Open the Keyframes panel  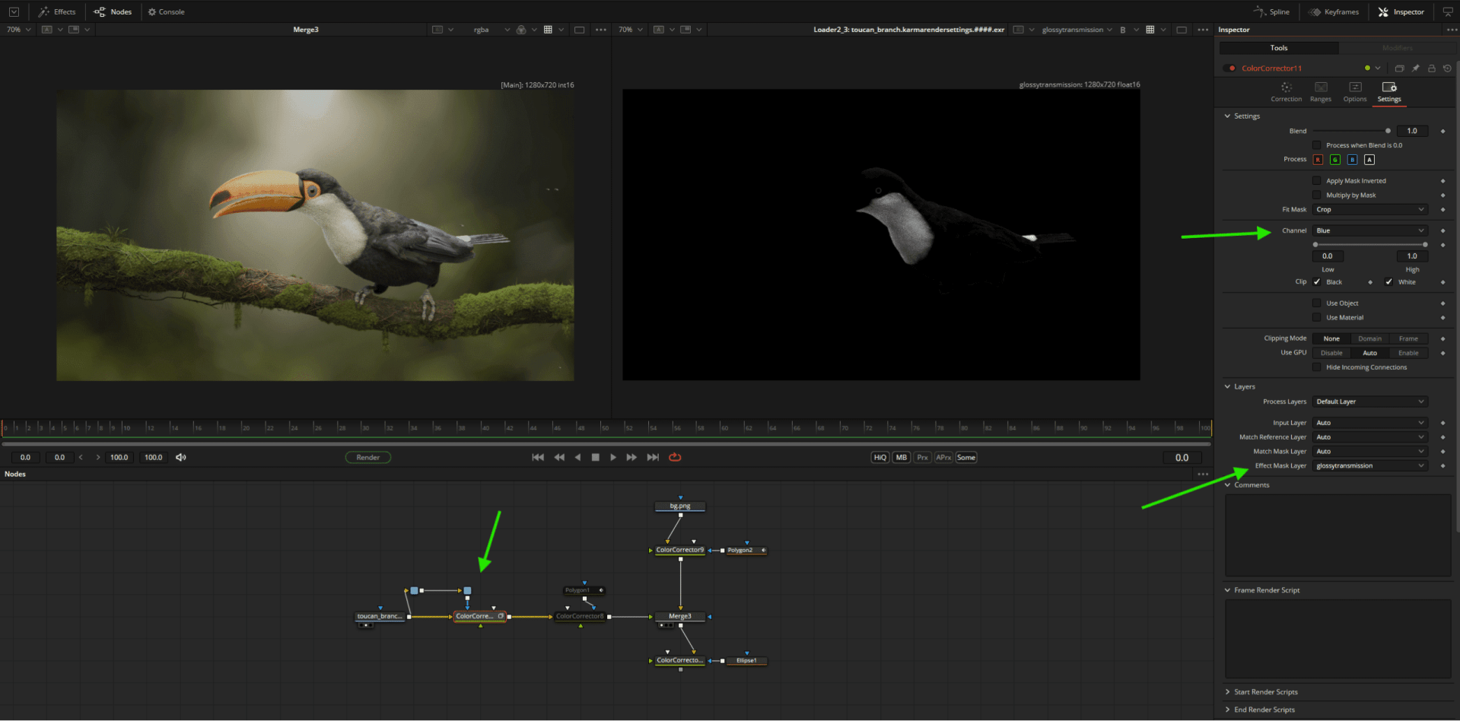pyautogui.click(x=1334, y=11)
